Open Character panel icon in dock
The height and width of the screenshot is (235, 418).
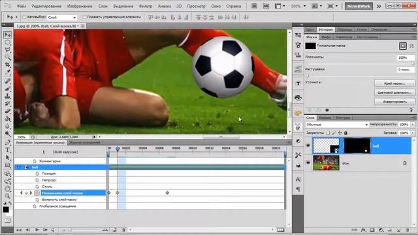(298, 179)
